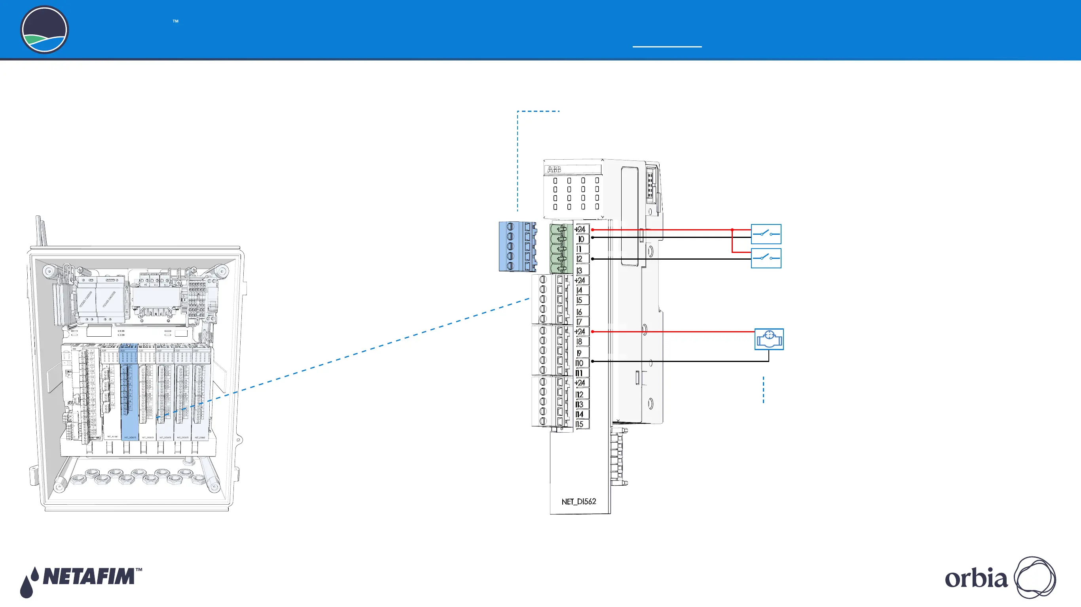This screenshot has width=1081, height=607.
Task: Select the I14 terminal label
Action: [x=582, y=414]
